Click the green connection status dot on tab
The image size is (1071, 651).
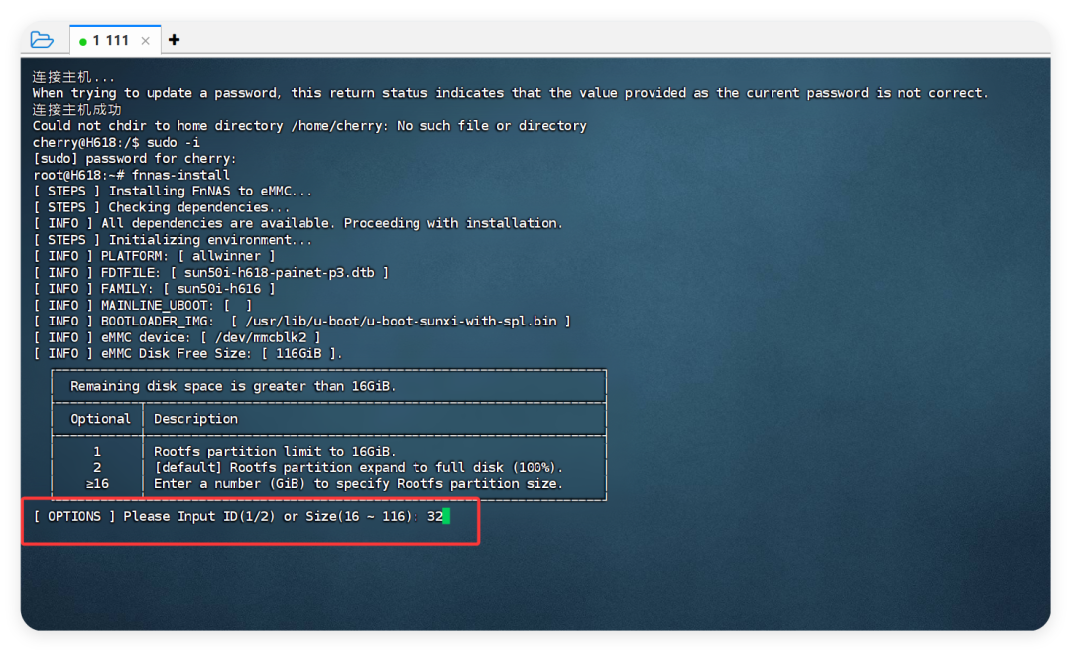(83, 41)
